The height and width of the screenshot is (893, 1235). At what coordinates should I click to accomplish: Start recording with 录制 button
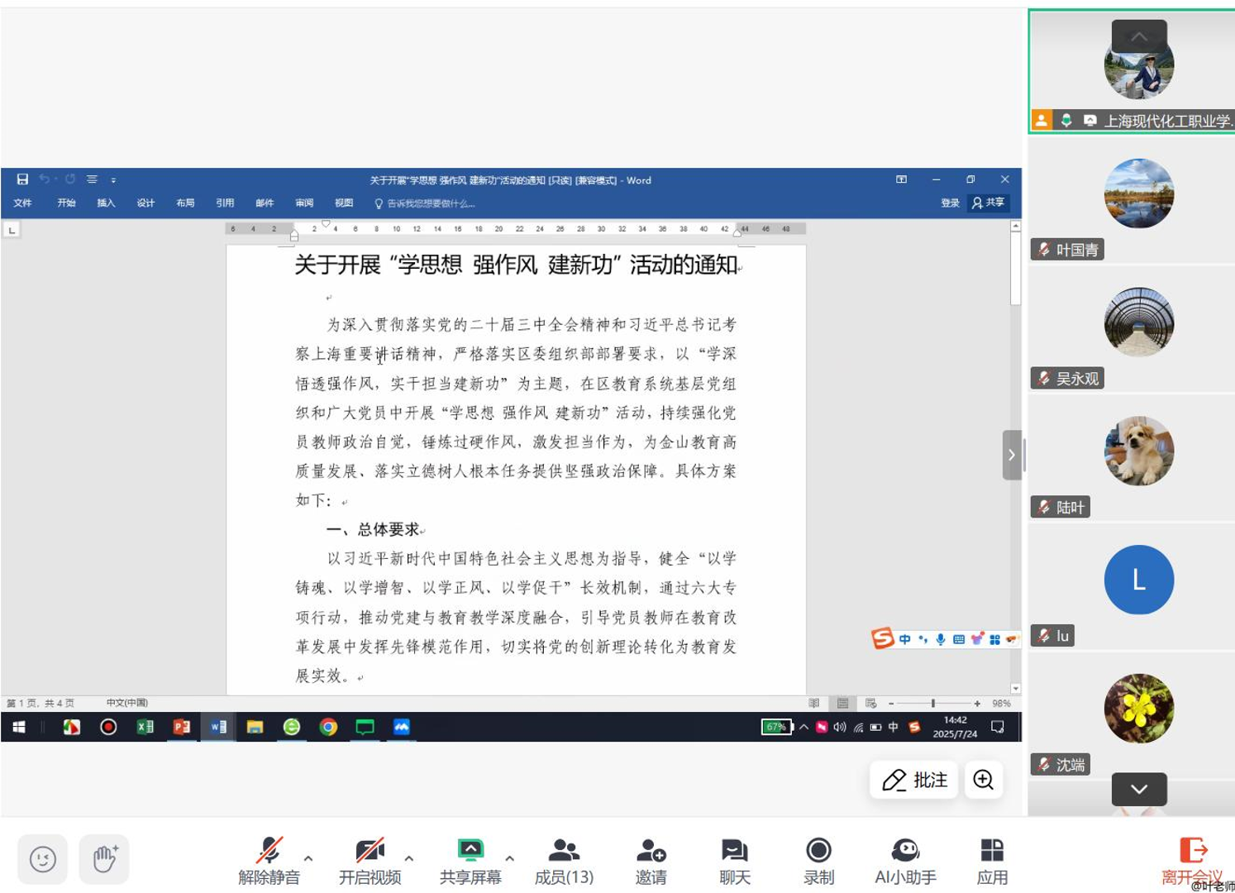[818, 860]
